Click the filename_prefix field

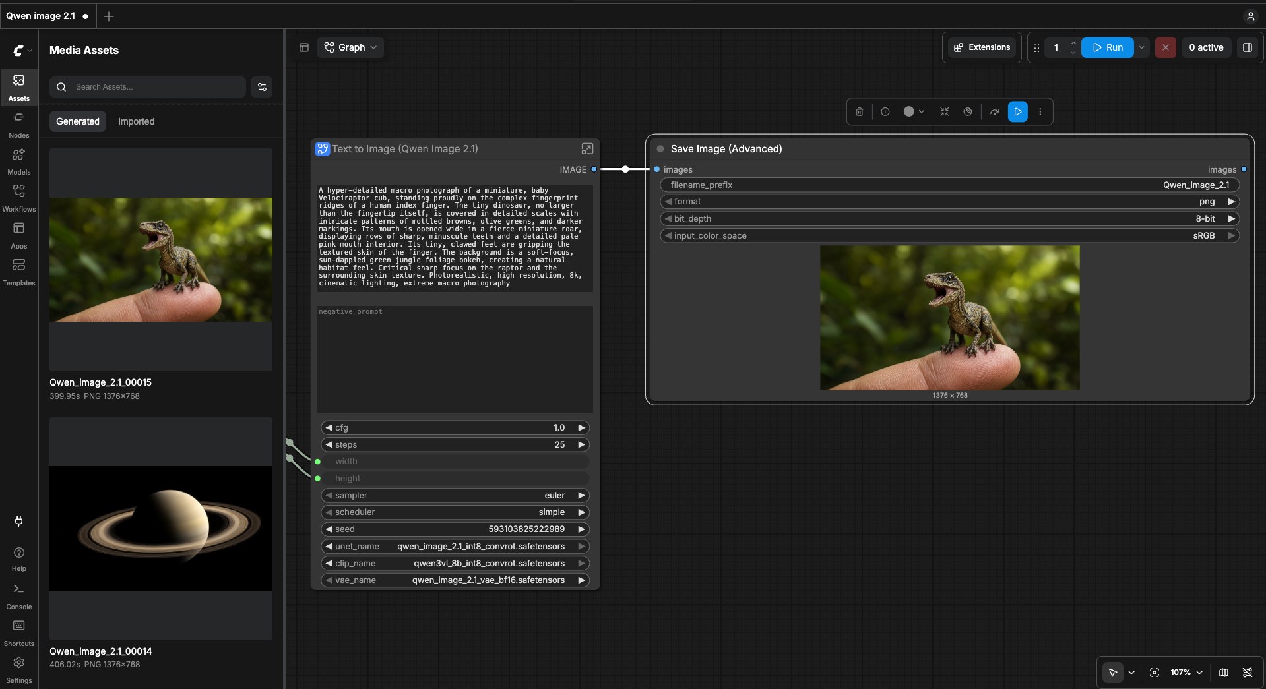coord(949,185)
